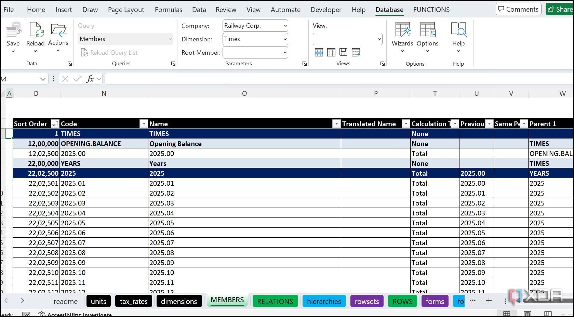Open the Company dropdown showing Railway Corp.
The image size is (574, 317).
255,26
